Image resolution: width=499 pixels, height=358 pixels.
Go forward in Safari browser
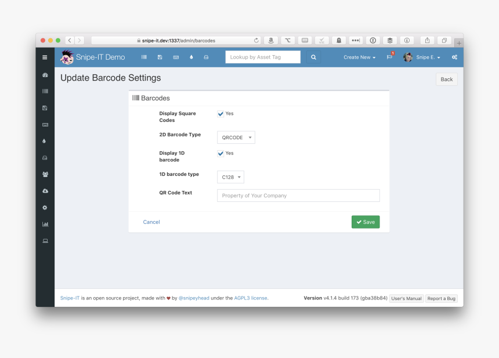click(79, 41)
